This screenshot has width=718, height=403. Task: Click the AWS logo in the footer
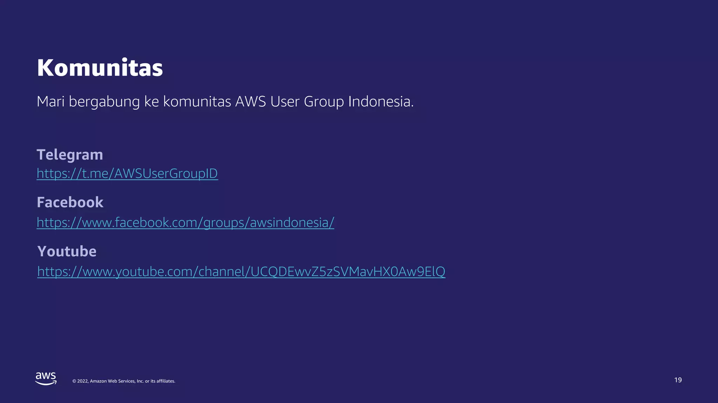pos(46,379)
